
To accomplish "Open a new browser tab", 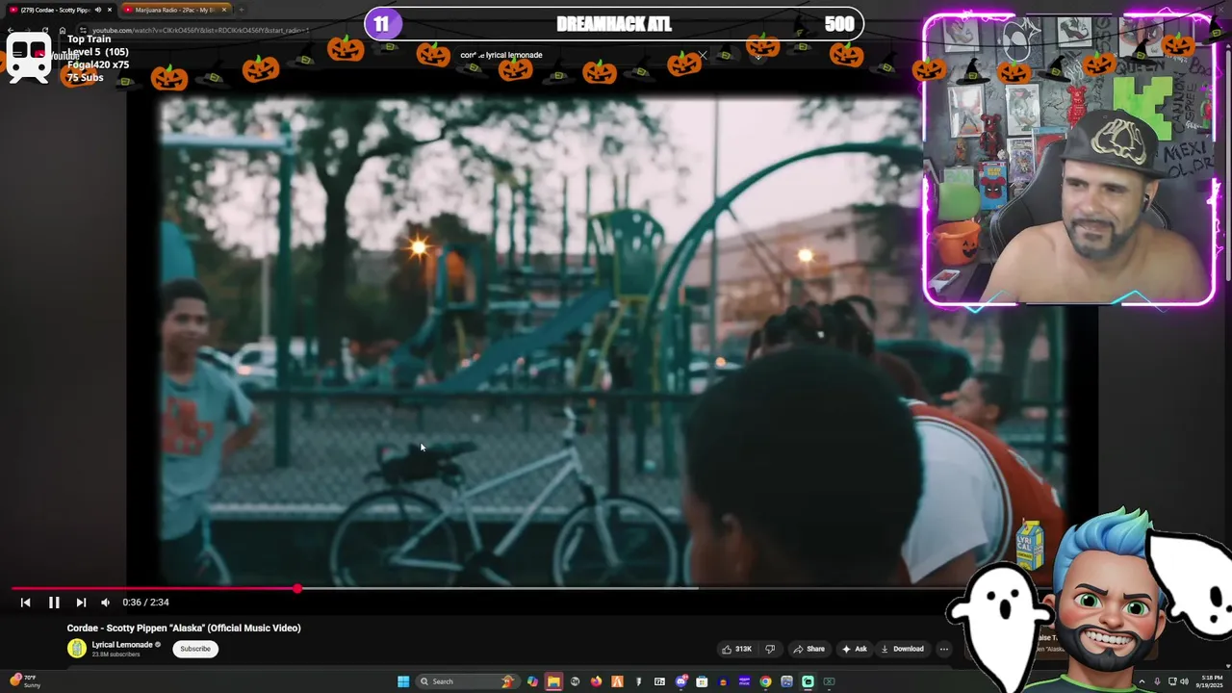I will pos(242,10).
